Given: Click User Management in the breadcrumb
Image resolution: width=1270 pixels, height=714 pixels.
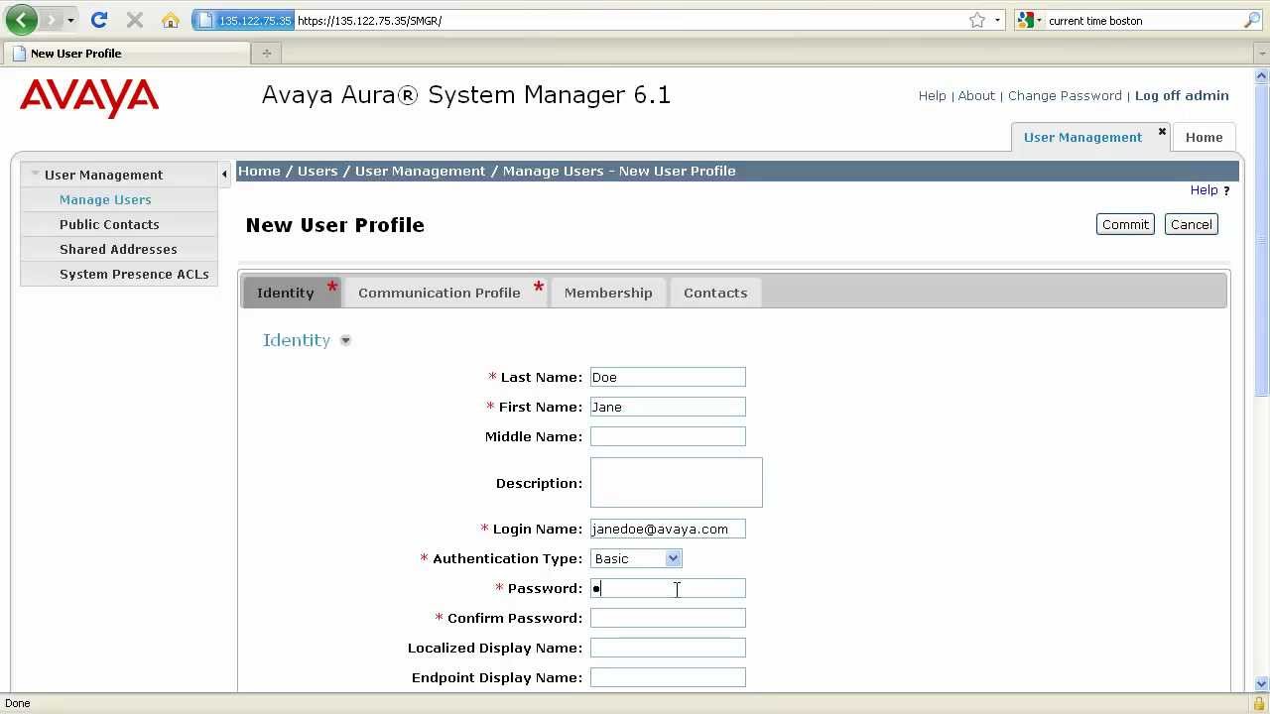Looking at the screenshot, I should (420, 171).
